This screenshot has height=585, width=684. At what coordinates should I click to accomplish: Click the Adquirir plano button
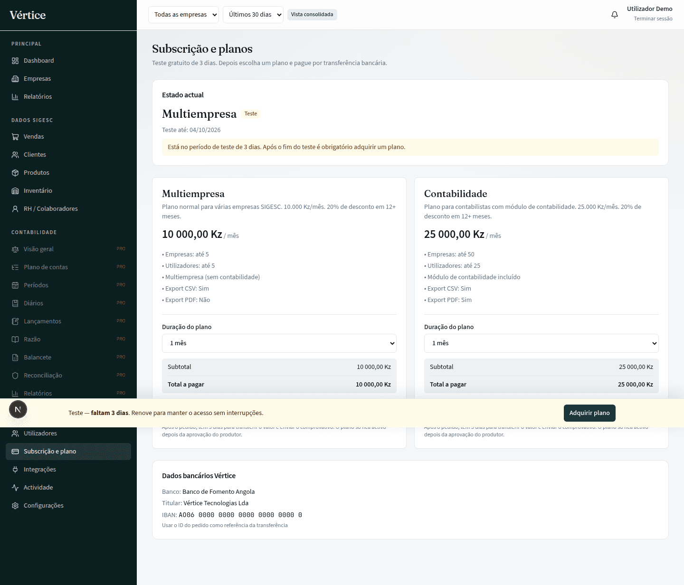coord(589,413)
